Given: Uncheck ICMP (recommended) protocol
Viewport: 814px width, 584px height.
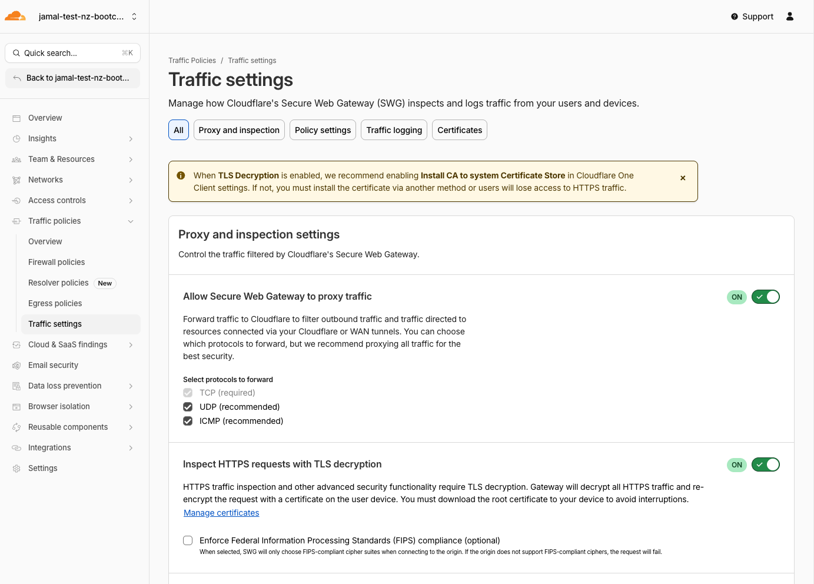Looking at the screenshot, I should [188, 421].
